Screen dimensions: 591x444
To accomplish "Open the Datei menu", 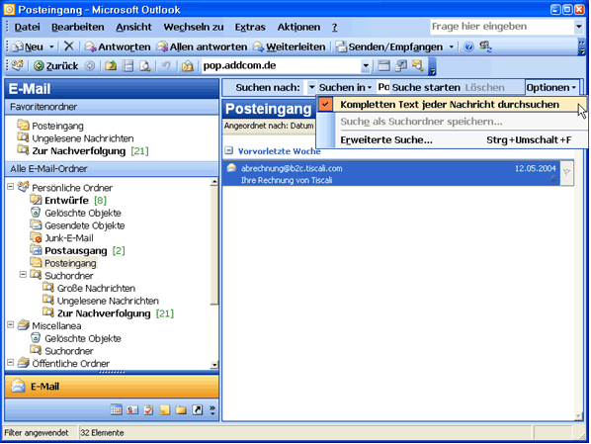I will [x=27, y=27].
